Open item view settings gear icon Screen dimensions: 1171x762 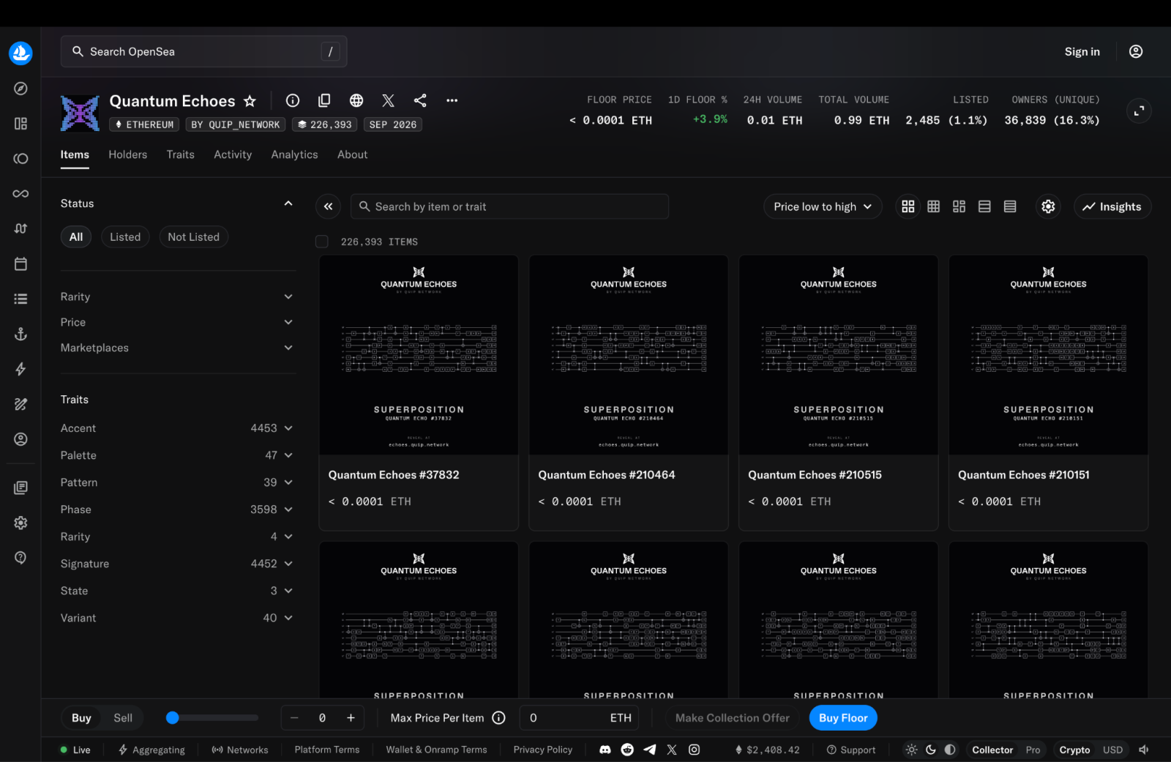pyautogui.click(x=1048, y=206)
